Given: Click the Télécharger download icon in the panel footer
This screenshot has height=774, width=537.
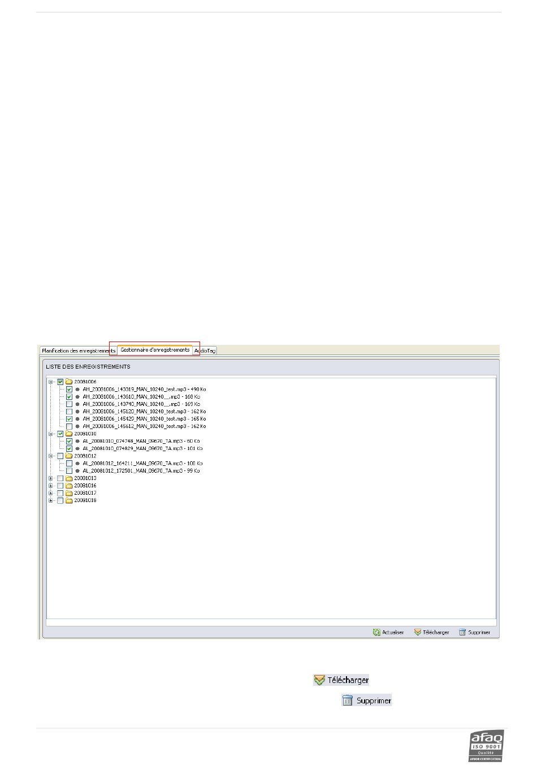Looking at the screenshot, I should pos(418,632).
